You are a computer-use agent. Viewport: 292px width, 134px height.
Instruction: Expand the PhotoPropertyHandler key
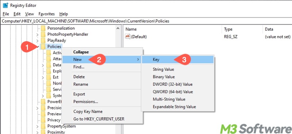click(x=38, y=35)
